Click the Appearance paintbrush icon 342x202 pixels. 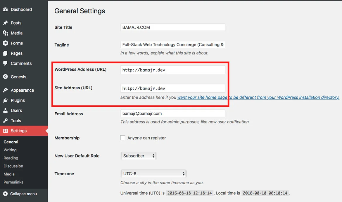(x=5, y=90)
